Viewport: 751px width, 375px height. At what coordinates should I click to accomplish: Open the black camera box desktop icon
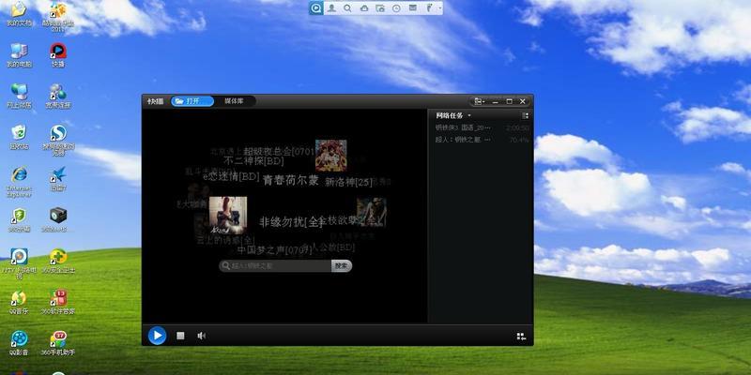[x=58, y=219]
